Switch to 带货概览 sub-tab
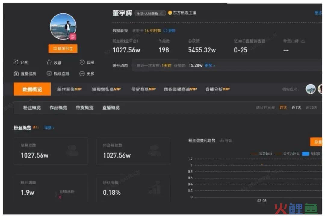The width and height of the screenshot is (325, 216). (85, 107)
